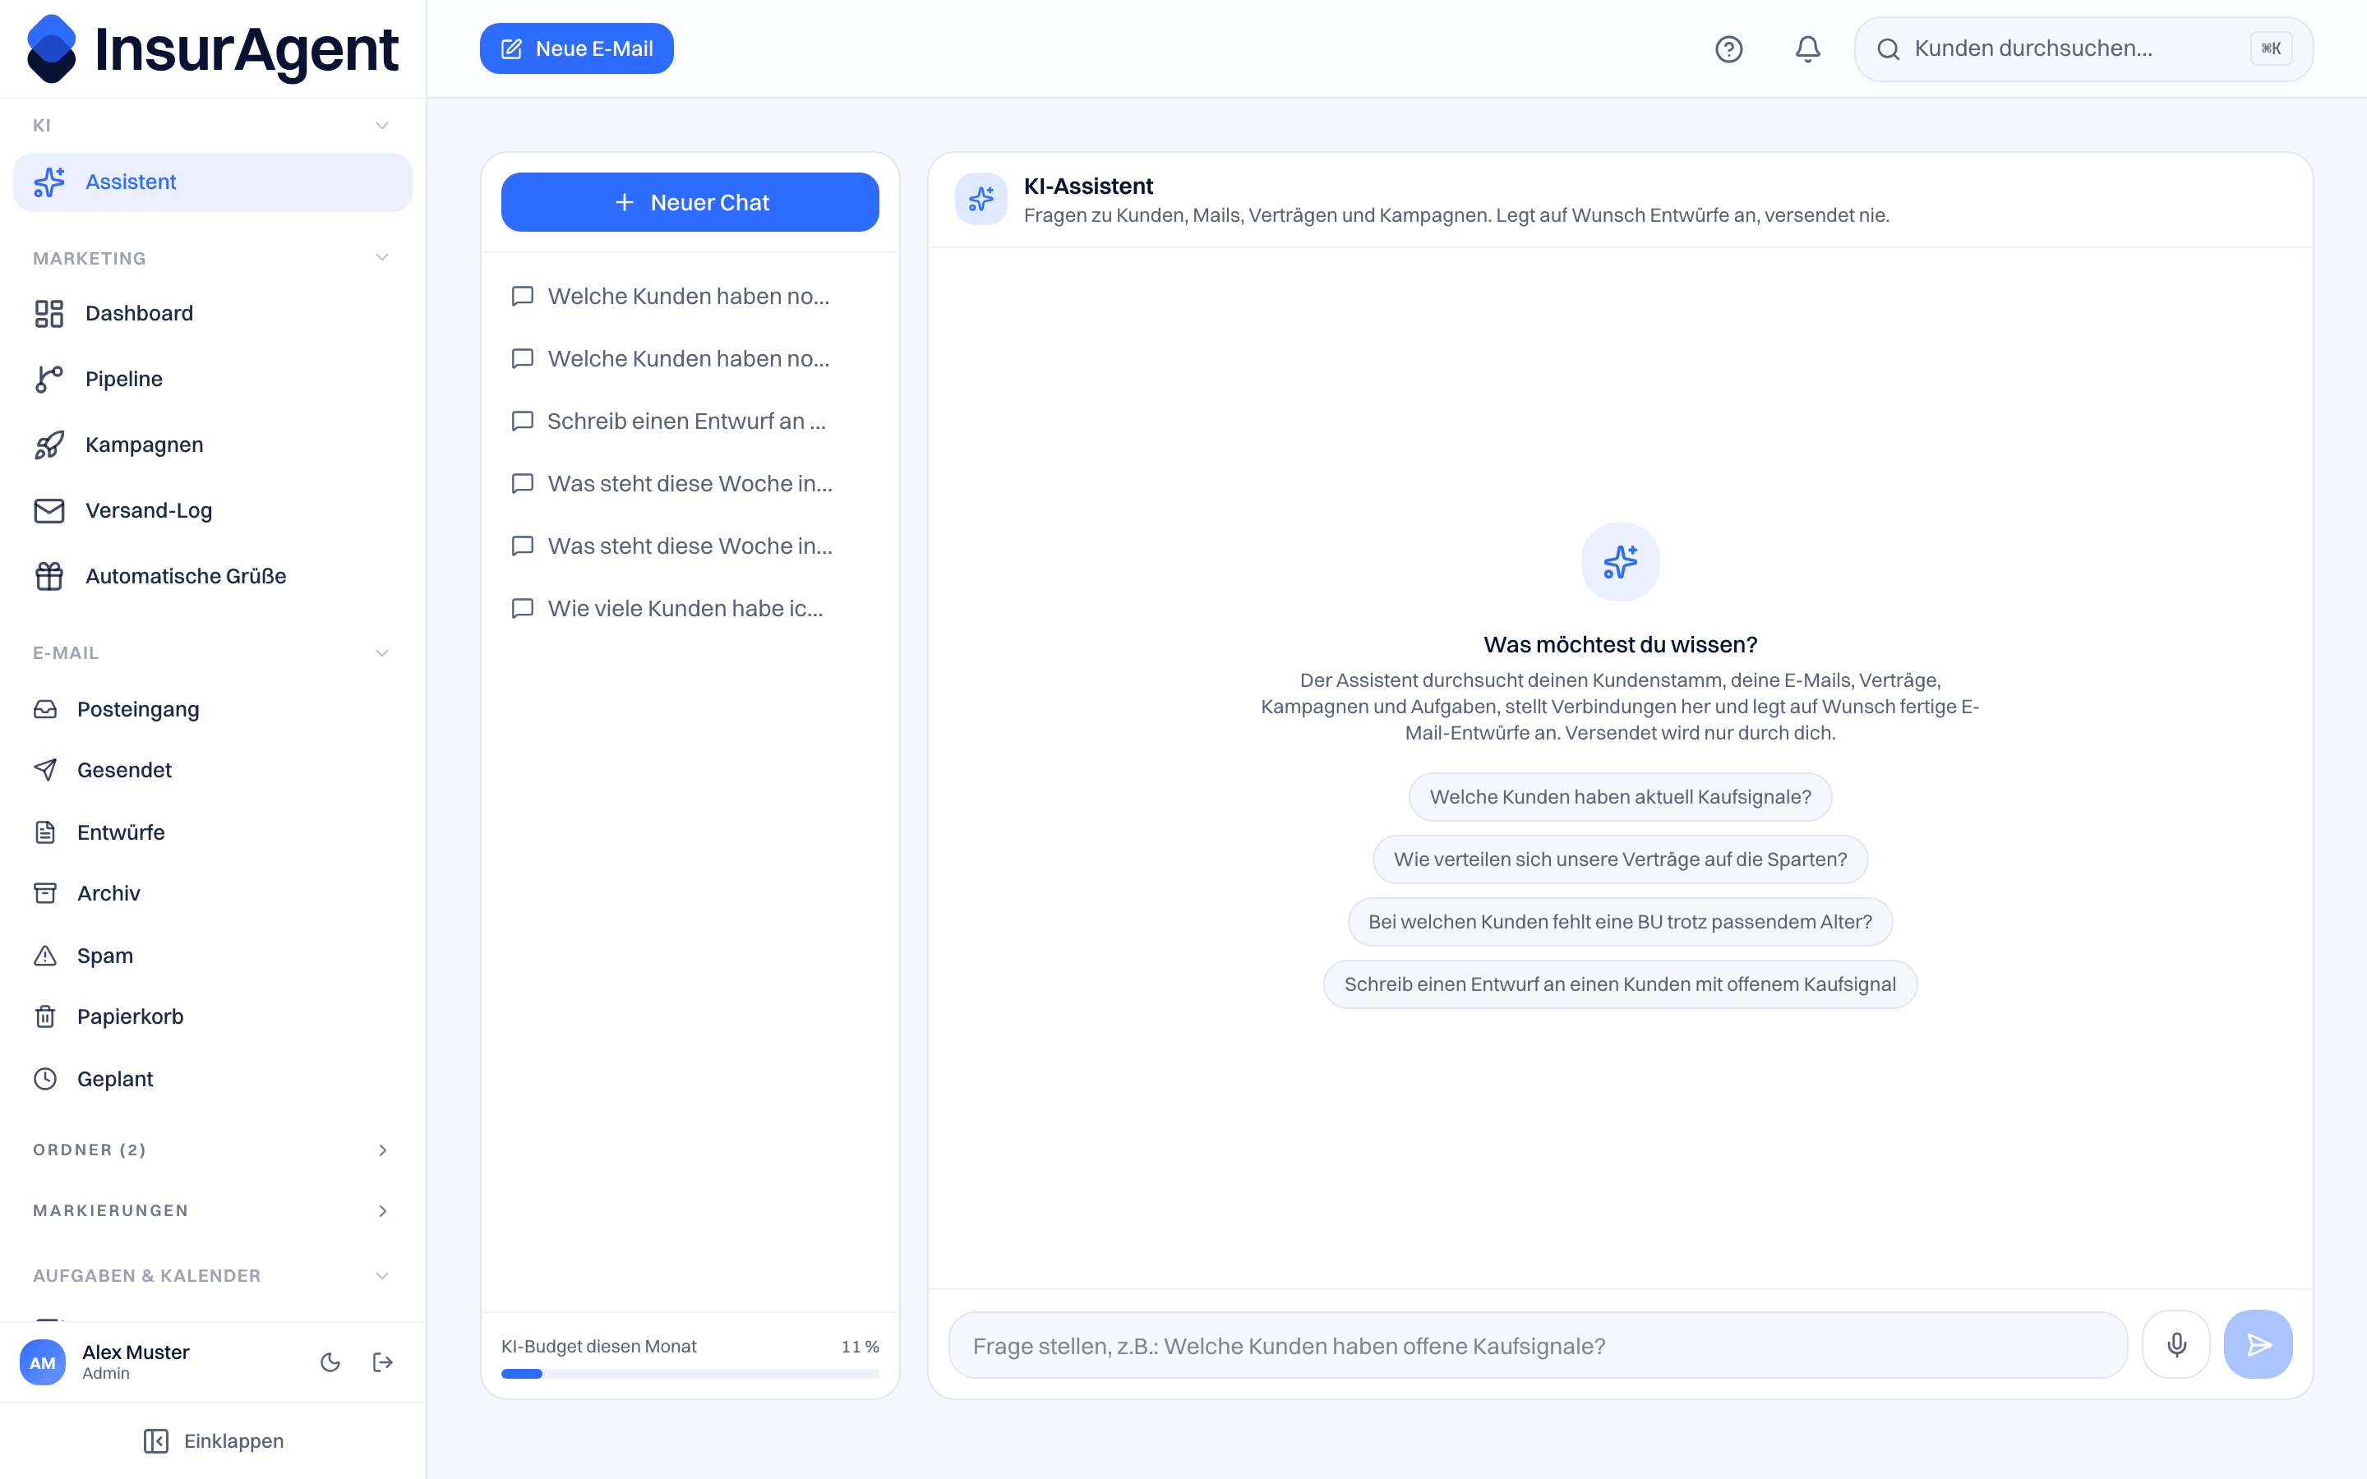
Task: Click the KI-Assistent header sparkle icon
Action: pyautogui.click(x=981, y=200)
